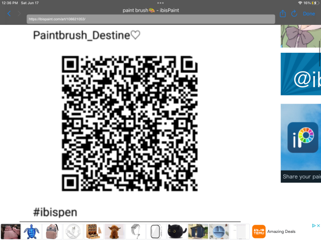
Task: Go back with the browser back arrow
Action: coord(9,14)
